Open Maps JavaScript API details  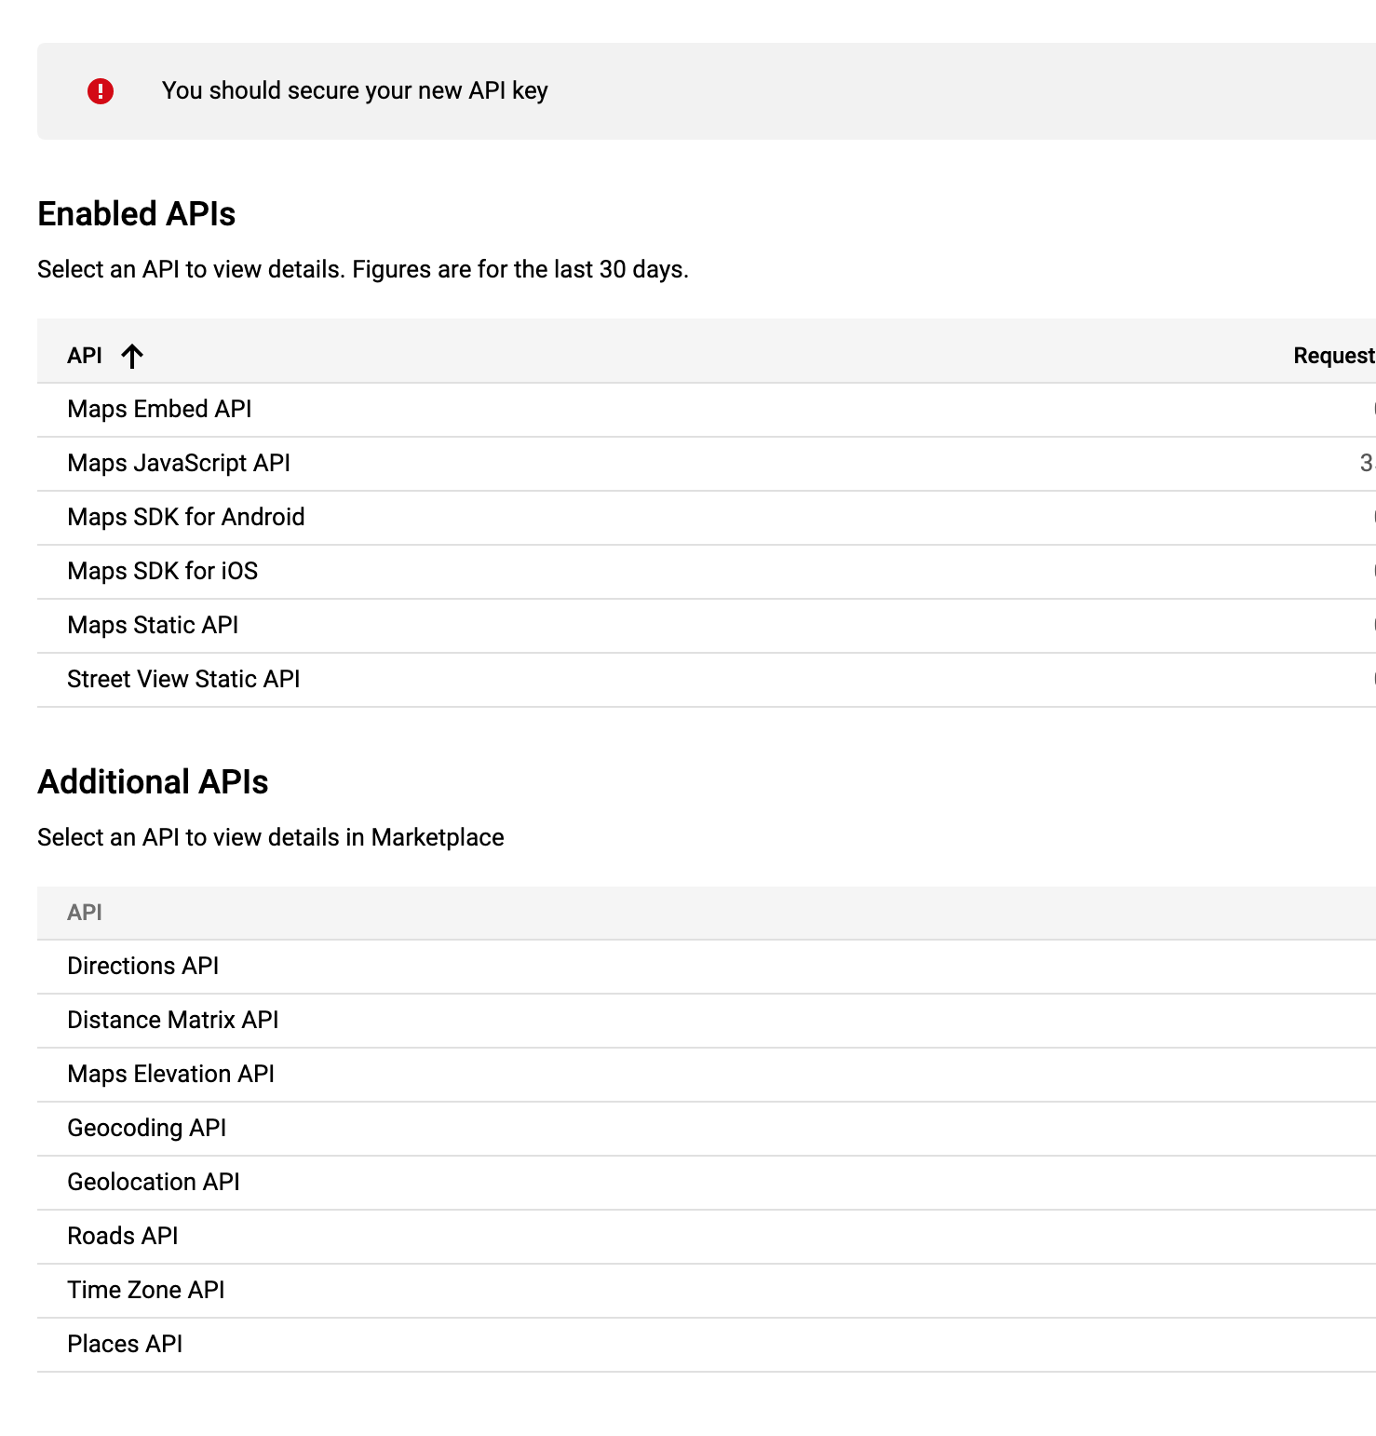(x=179, y=463)
